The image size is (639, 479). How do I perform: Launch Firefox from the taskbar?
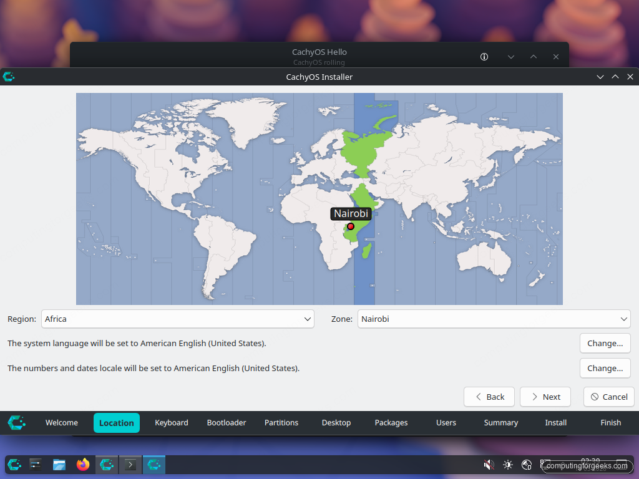pos(83,465)
